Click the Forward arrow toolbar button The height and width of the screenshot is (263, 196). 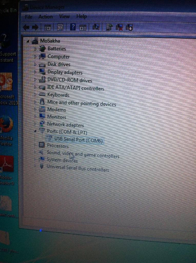click(x=35, y=27)
